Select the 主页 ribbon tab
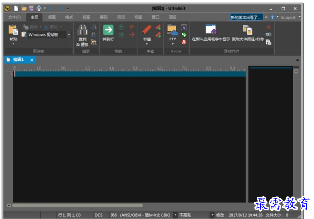Viewport: 314px width, 219px height. 35,17
